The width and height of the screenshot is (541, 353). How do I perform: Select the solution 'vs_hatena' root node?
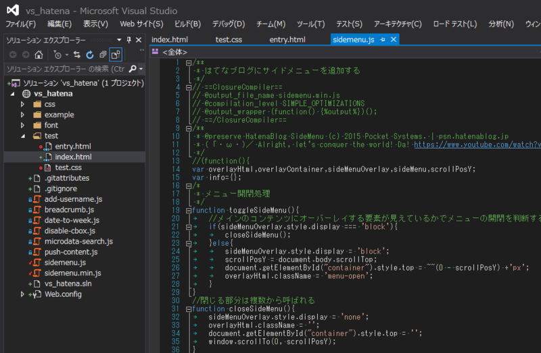coord(83,83)
